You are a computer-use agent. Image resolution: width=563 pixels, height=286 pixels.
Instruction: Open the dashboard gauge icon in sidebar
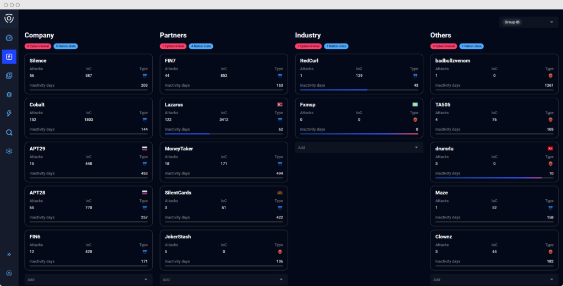(x=9, y=38)
